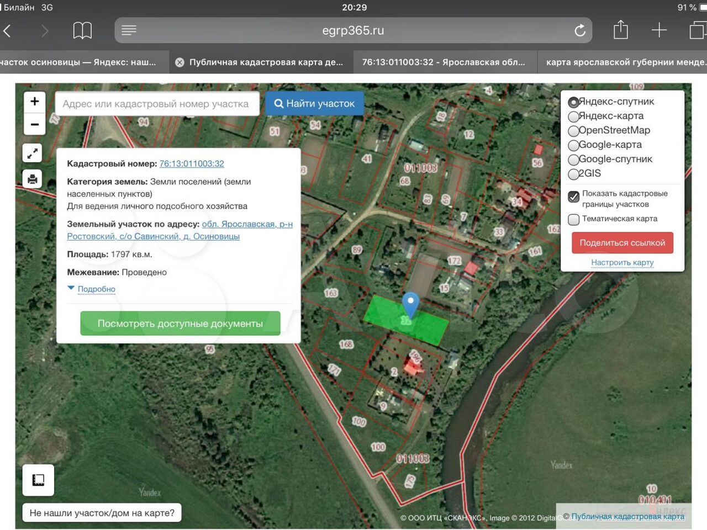Open Публичная кадастровая карта copyright link
The width and height of the screenshot is (707, 530).
[627, 516]
